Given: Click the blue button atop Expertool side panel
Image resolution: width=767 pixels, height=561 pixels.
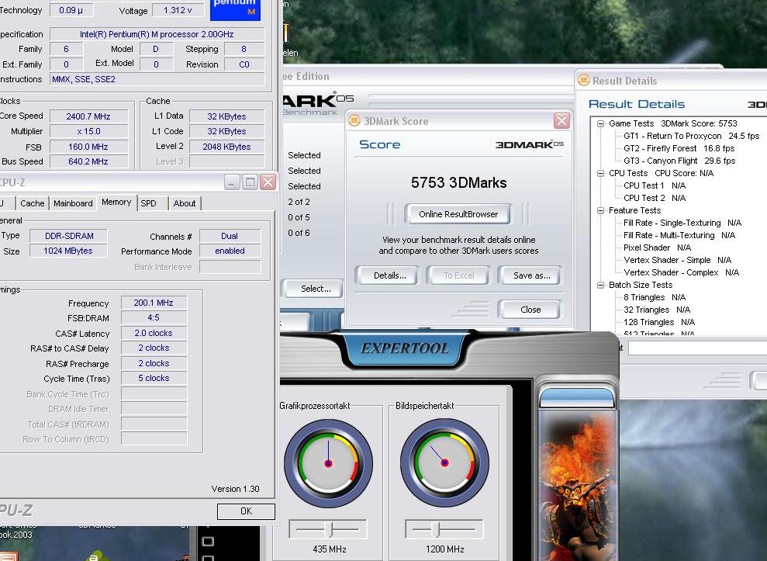Looking at the screenshot, I should (x=577, y=397).
